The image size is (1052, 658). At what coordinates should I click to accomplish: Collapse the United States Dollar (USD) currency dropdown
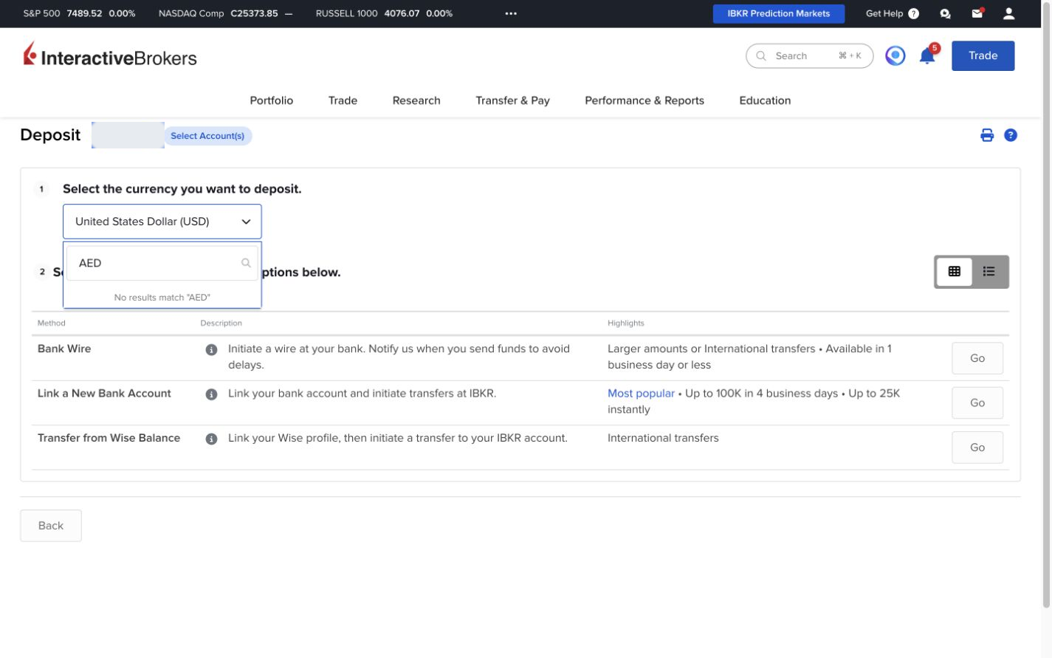(x=162, y=222)
